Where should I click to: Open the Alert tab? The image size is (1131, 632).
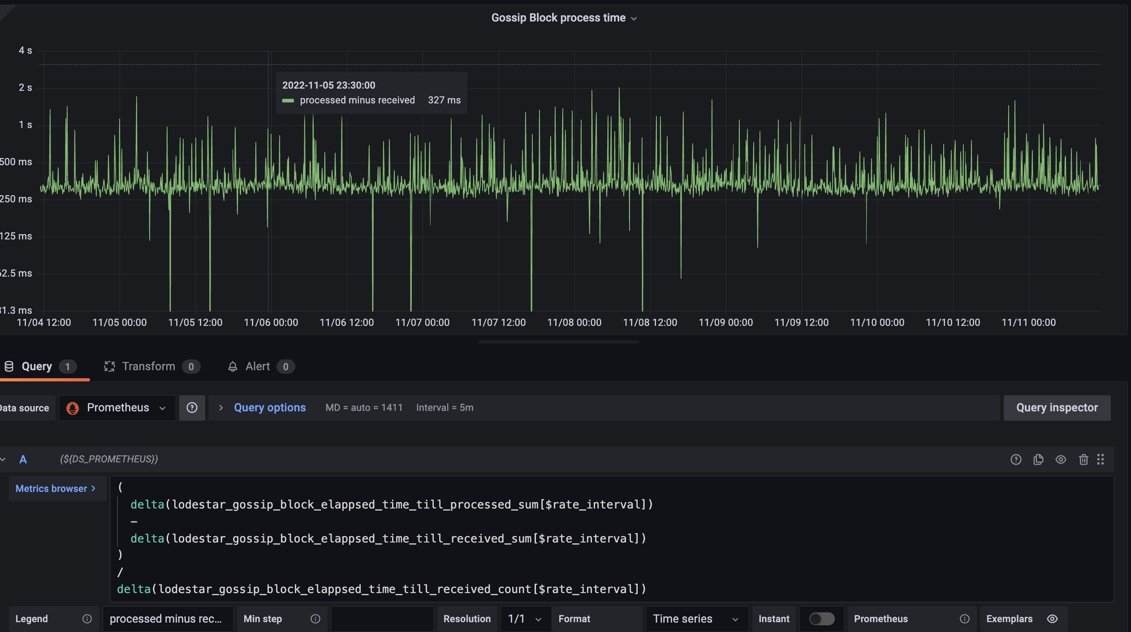point(257,366)
